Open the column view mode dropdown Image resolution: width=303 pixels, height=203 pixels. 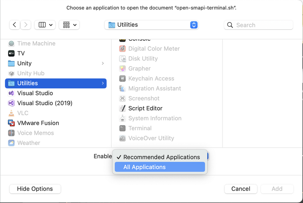coord(45,25)
